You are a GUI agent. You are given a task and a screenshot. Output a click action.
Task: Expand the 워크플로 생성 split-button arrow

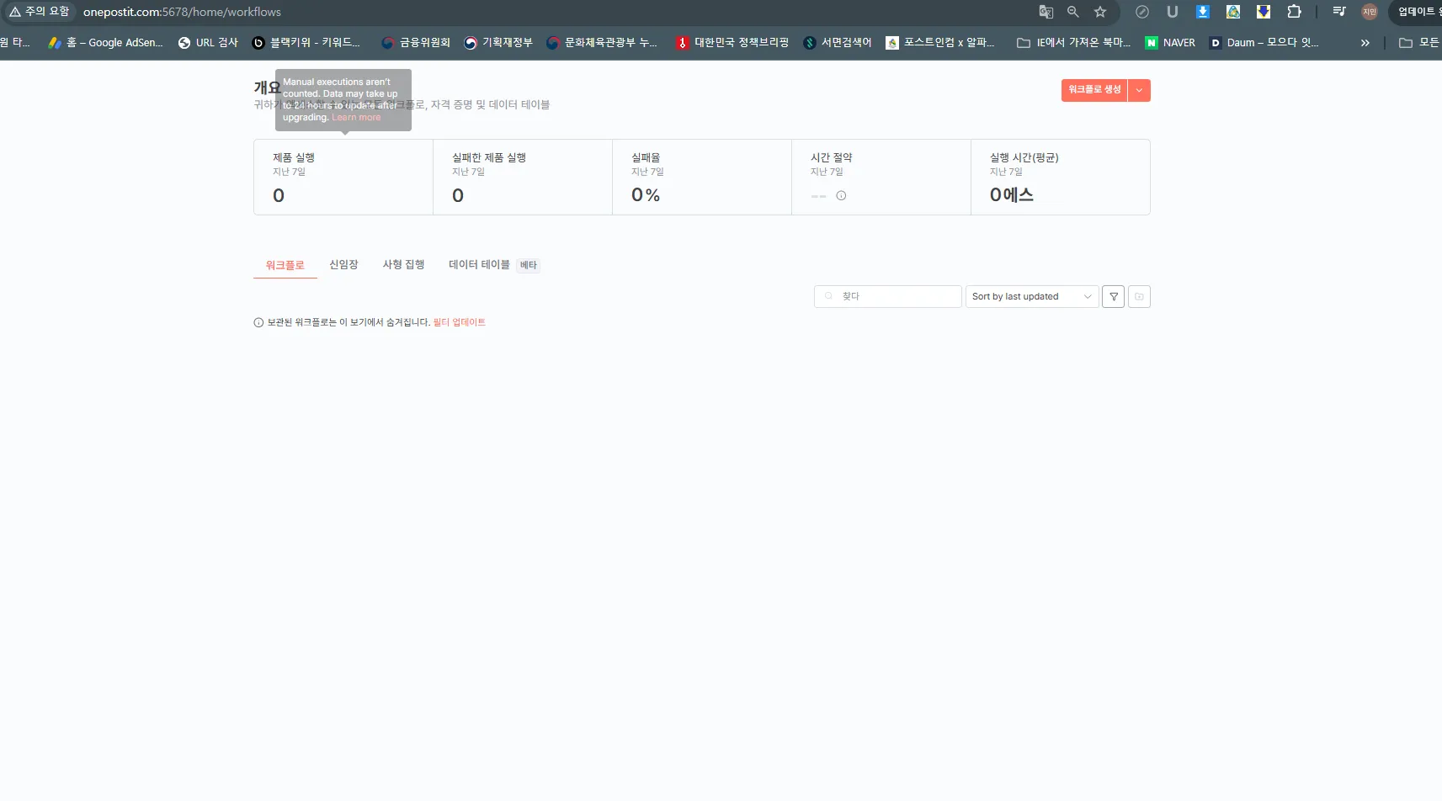click(x=1140, y=90)
